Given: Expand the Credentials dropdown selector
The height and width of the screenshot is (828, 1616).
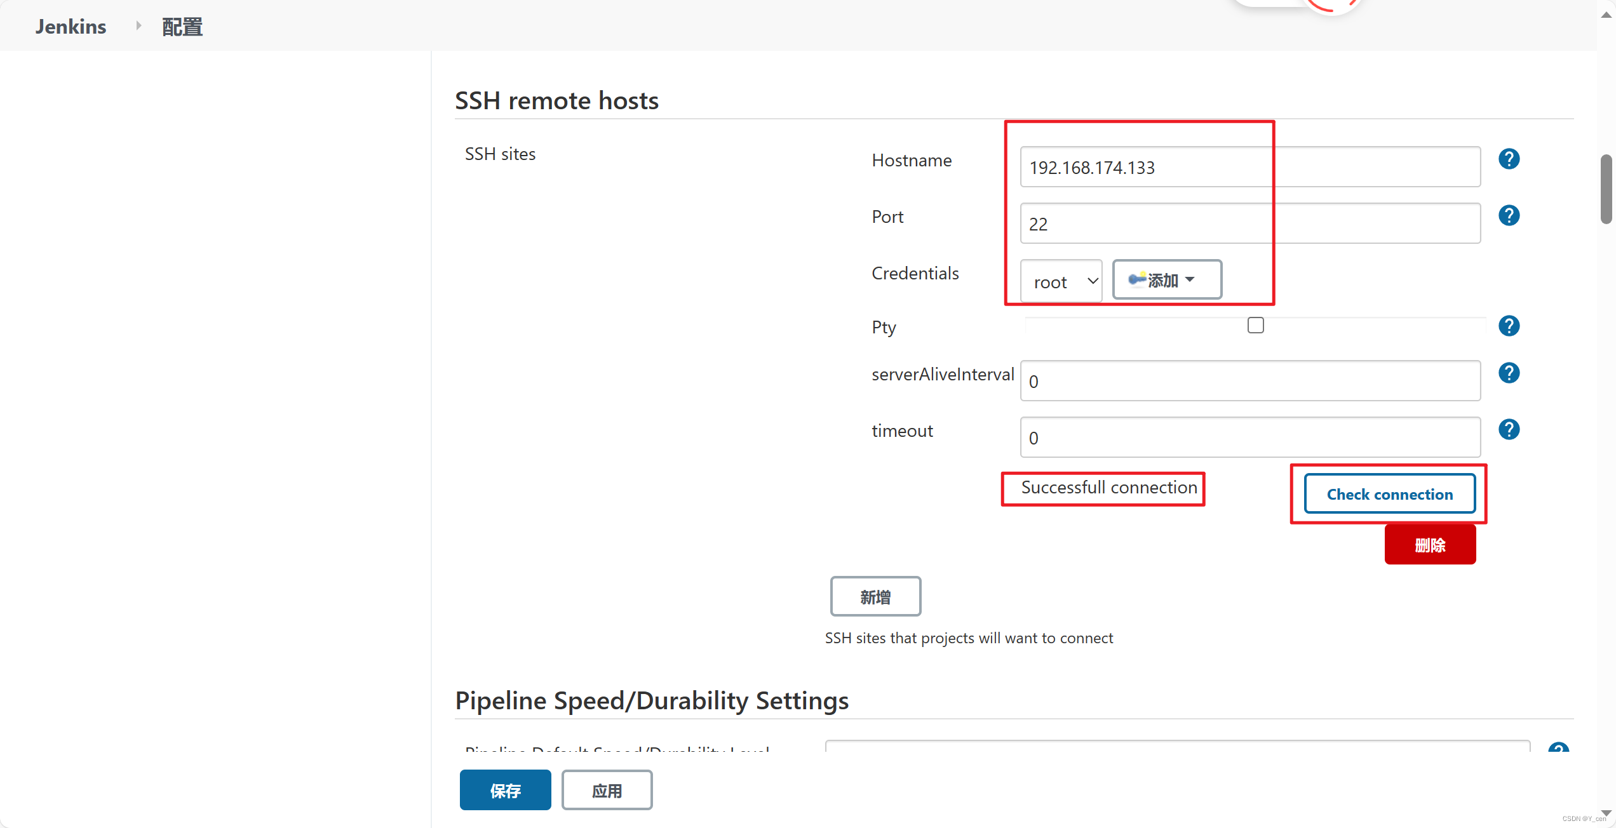Looking at the screenshot, I should point(1061,279).
